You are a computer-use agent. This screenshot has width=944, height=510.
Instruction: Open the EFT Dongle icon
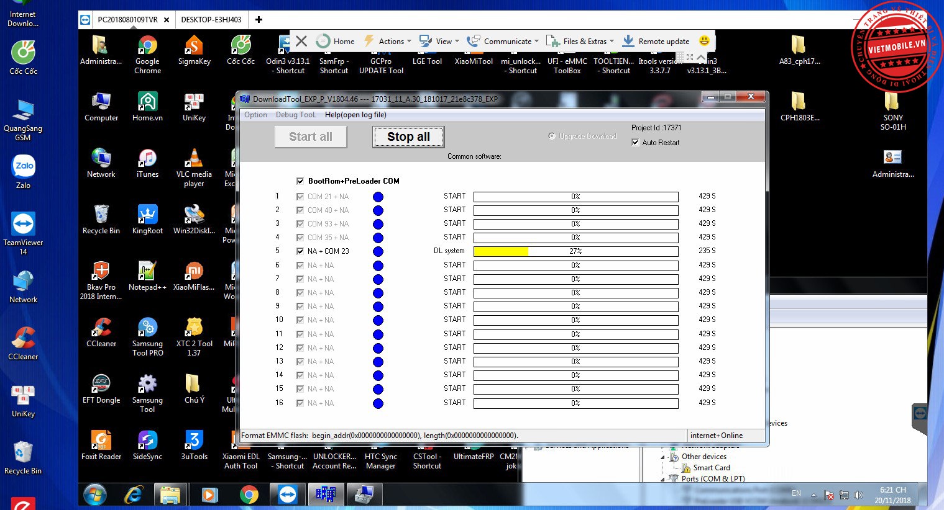(x=101, y=389)
